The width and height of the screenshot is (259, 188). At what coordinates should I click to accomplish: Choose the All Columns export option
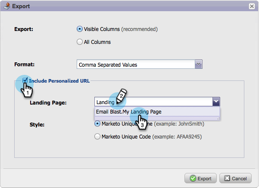[x=79, y=42]
